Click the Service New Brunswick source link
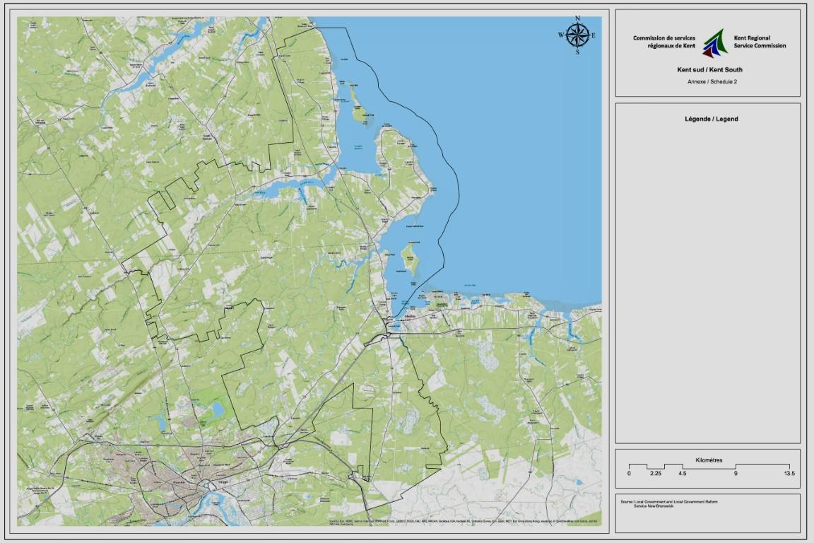The height and width of the screenshot is (543, 814). coord(654,506)
